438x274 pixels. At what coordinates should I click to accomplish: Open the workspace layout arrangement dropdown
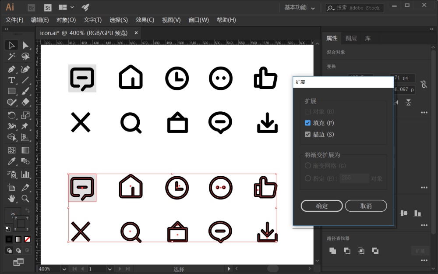(x=67, y=7)
